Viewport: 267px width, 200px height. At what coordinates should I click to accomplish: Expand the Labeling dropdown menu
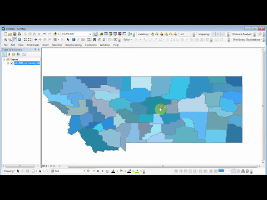144,34
